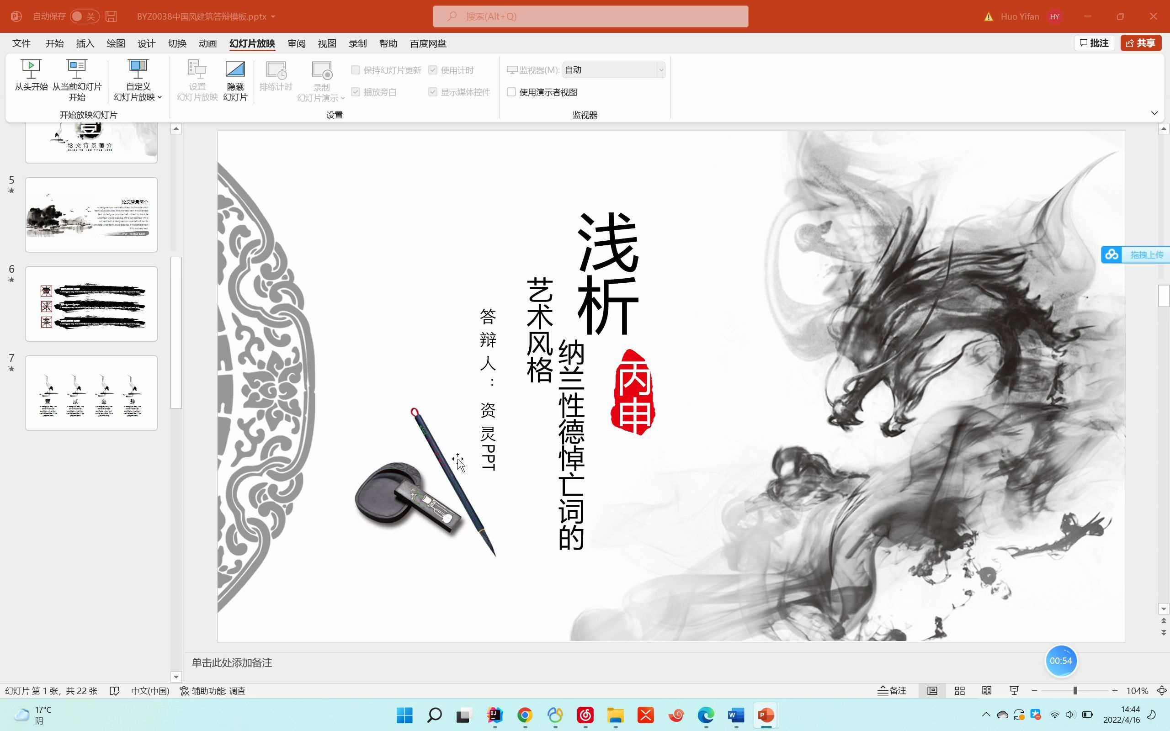Switch to Slide Sorter view icon
1170x731 pixels.
(x=960, y=691)
